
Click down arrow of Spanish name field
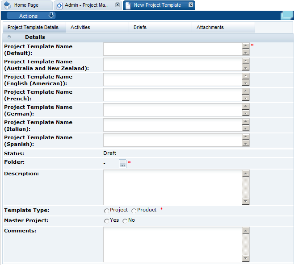[246, 143]
